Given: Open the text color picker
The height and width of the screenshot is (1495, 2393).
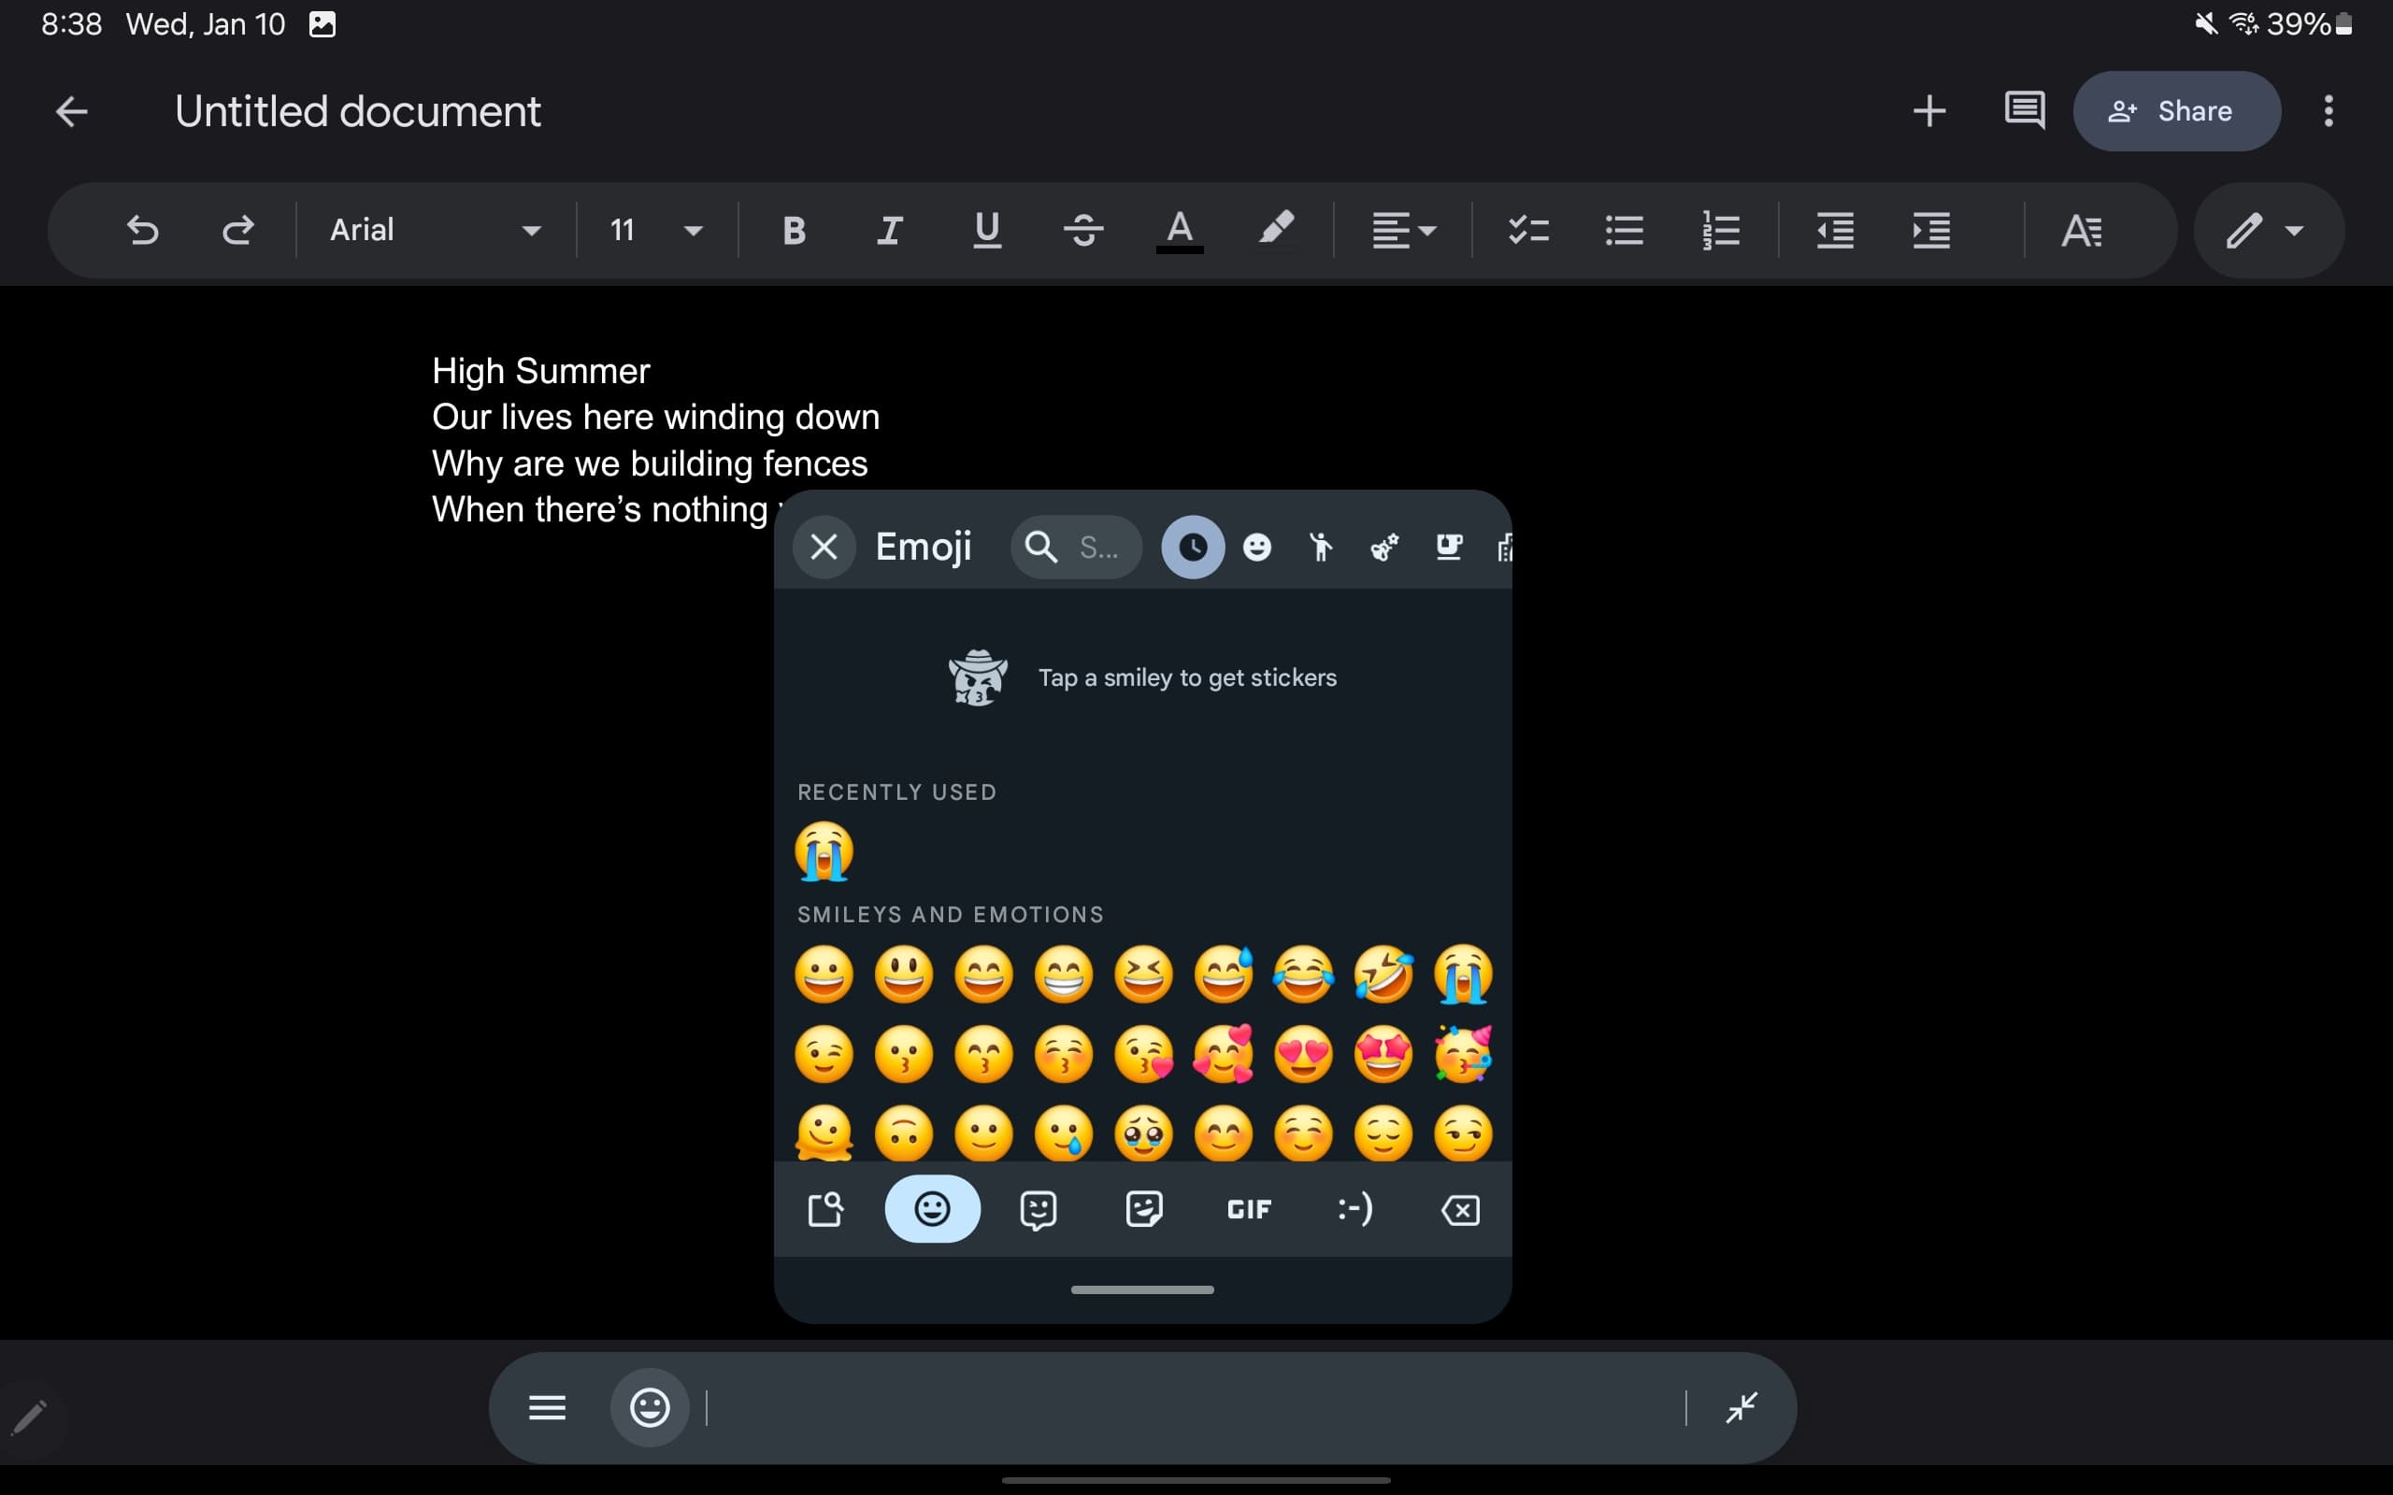Looking at the screenshot, I should (x=1179, y=230).
